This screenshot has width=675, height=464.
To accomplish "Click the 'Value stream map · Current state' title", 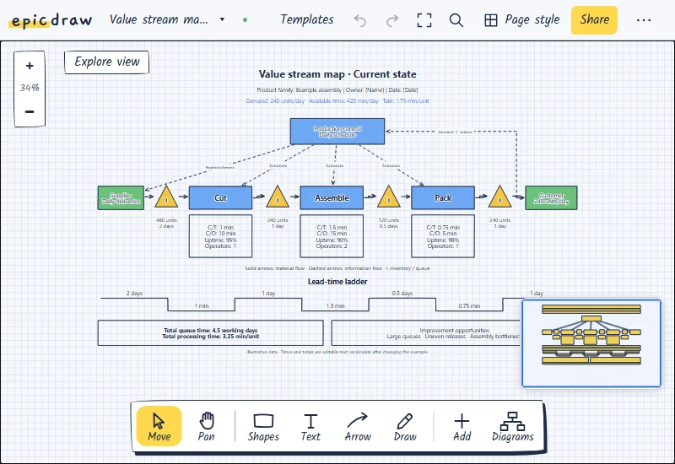I will pos(337,74).
